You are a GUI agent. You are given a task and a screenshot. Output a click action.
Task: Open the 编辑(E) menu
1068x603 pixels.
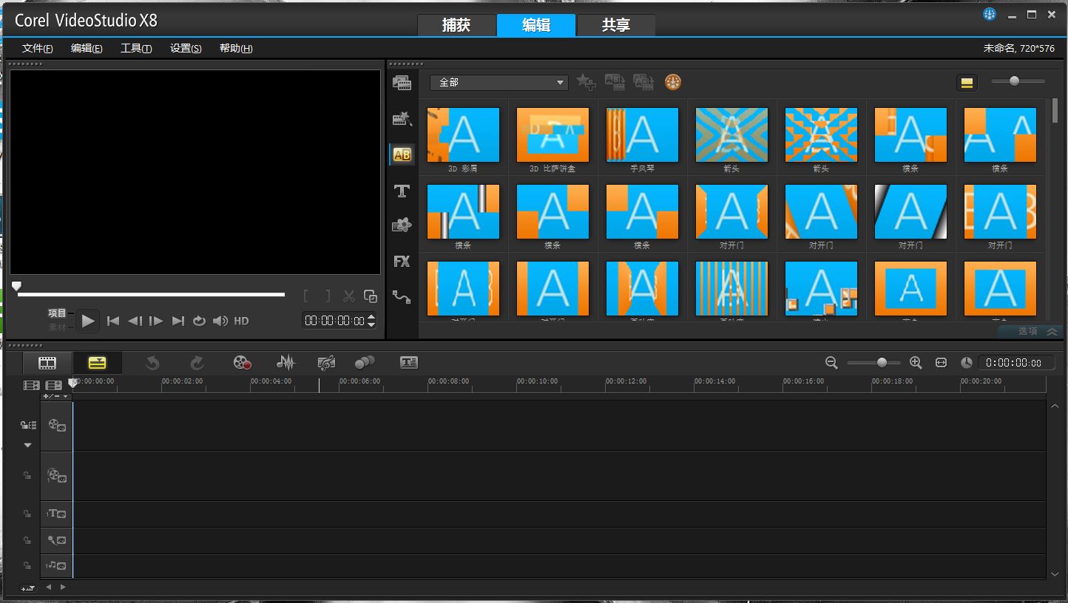pyautogui.click(x=87, y=48)
